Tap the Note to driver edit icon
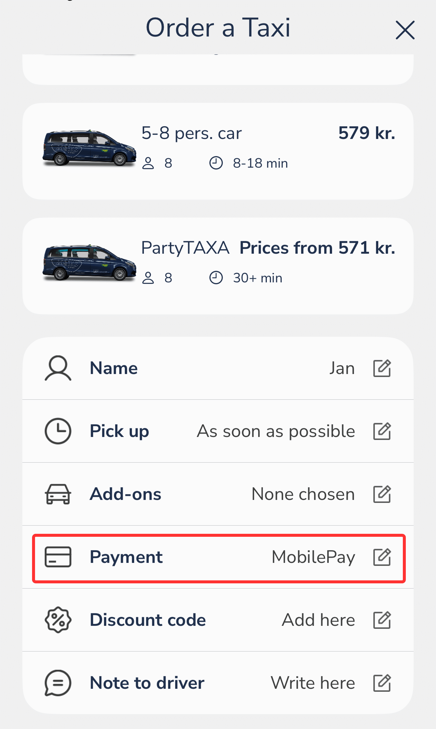The width and height of the screenshot is (436, 729). click(x=382, y=683)
